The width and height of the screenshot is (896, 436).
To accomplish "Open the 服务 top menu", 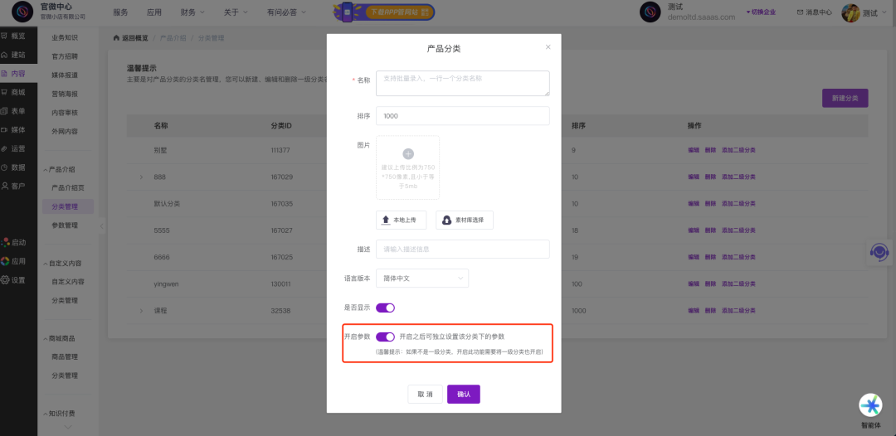I will pyautogui.click(x=120, y=12).
